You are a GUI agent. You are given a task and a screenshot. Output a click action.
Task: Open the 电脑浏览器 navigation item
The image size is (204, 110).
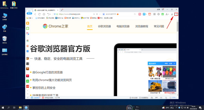click(123, 26)
